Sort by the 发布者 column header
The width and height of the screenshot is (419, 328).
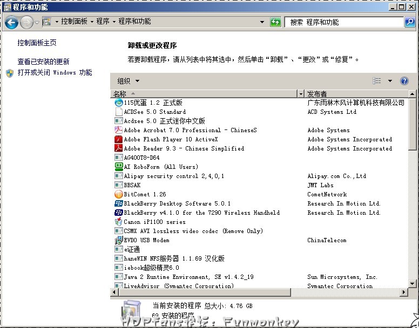(x=356, y=94)
